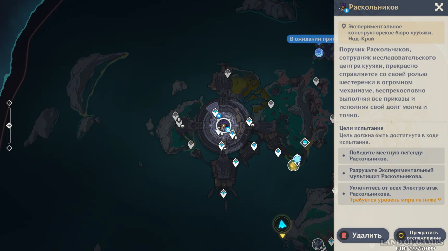Click the gray pin southwest of the fortress
This screenshot has width=448, height=251.
191,145
